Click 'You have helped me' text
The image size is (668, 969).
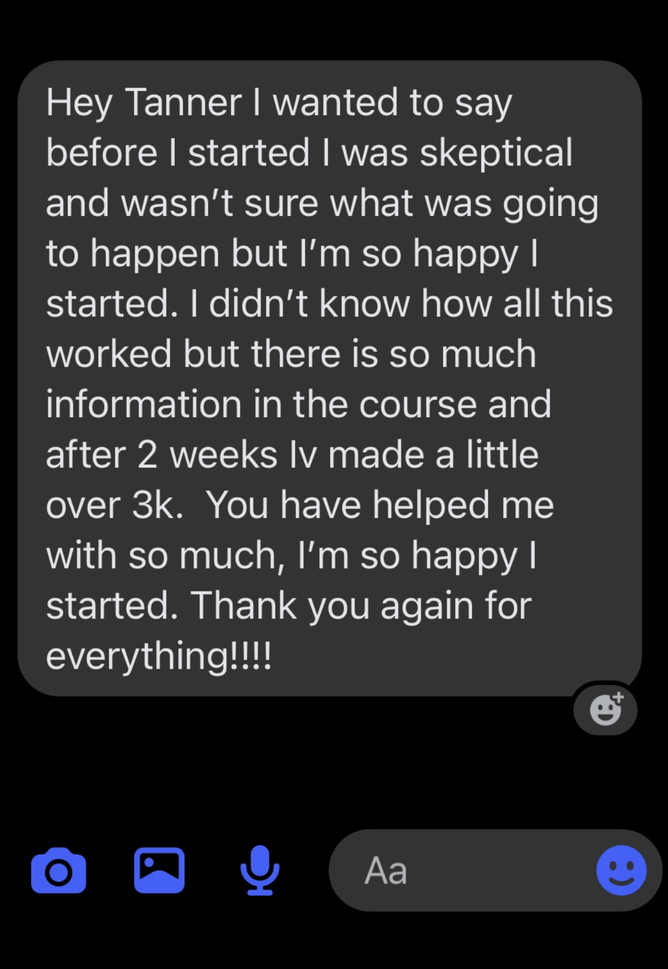click(x=380, y=505)
